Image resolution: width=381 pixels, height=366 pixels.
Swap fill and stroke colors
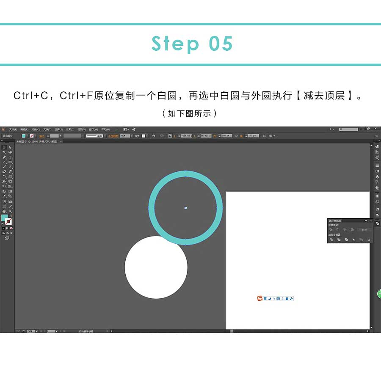11,215
